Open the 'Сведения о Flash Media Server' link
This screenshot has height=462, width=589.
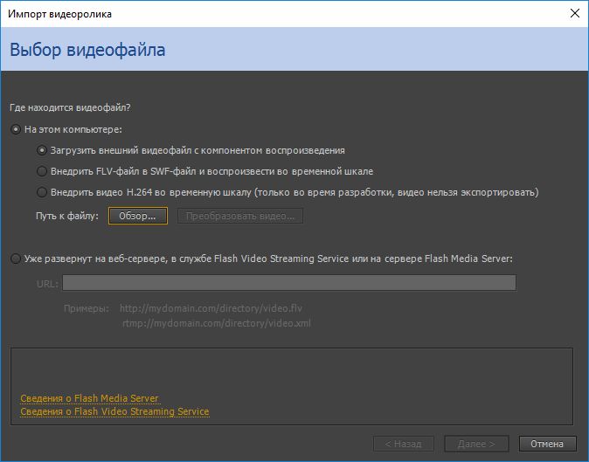click(x=89, y=398)
